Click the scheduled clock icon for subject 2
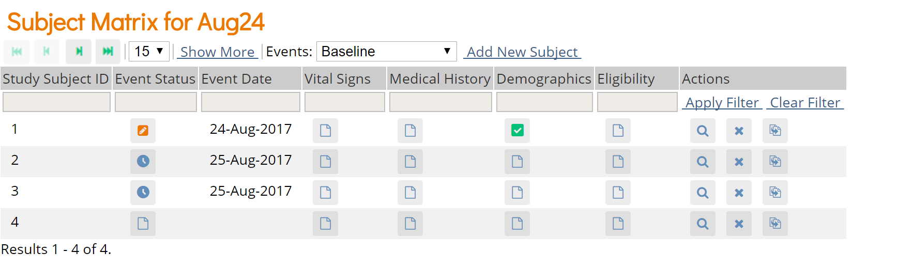Image resolution: width=898 pixels, height=268 pixels. pos(143,162)
